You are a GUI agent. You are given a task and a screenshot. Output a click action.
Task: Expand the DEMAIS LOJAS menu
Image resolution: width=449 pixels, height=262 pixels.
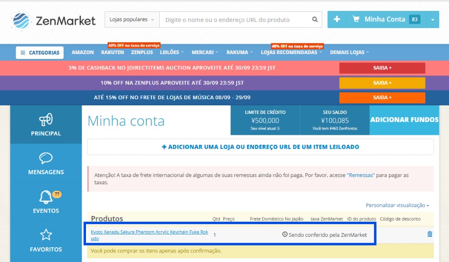click(349, 52)
